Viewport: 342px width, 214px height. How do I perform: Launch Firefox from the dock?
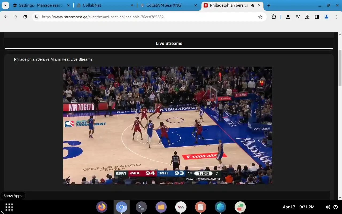(x=102, y=207)
